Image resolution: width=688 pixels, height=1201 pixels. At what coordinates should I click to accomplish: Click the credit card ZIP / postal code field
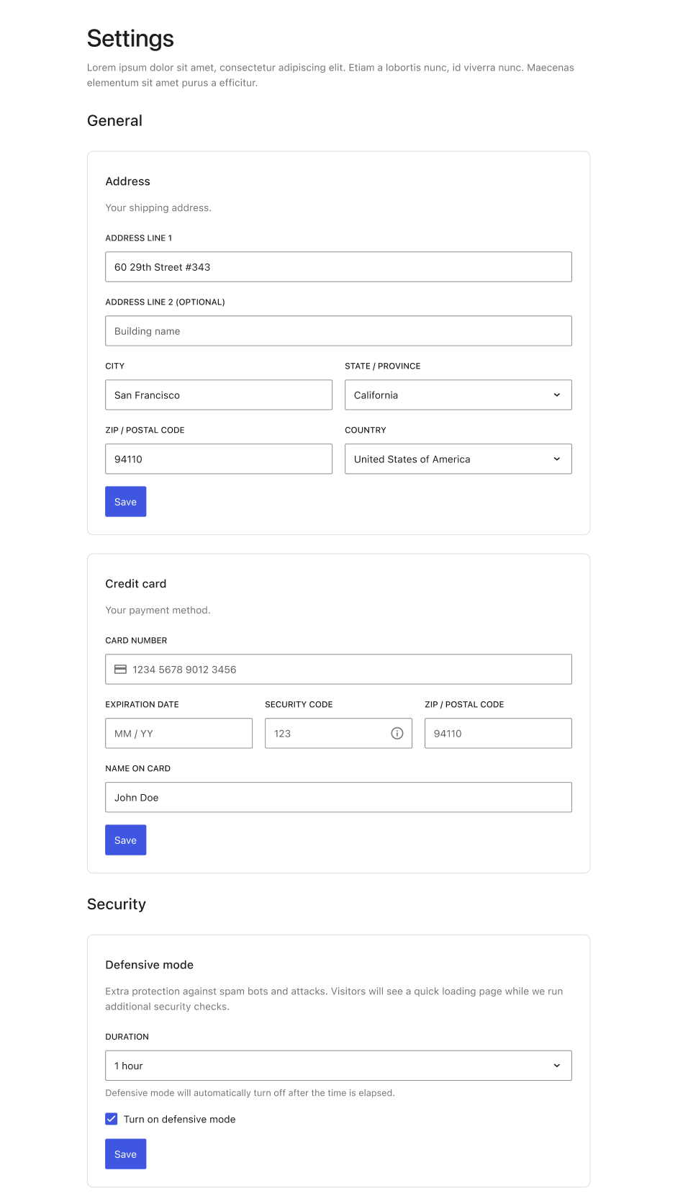pyautogui.click(x=498, y=733)
